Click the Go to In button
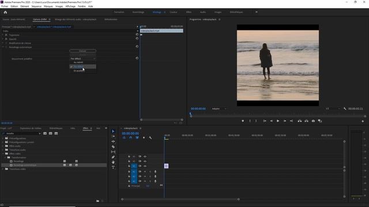The image size is (369, 207). pos(265,121)
